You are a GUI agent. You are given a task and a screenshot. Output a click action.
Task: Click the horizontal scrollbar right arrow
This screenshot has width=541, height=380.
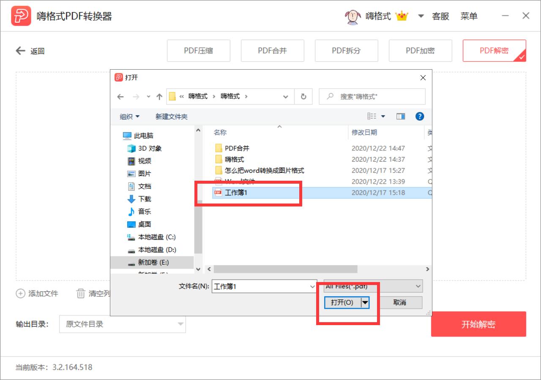tap(428, 269)
